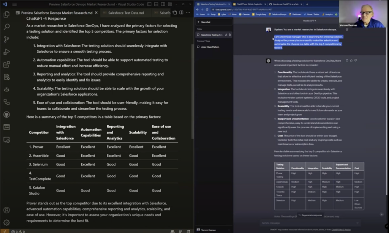Open the Run and Debug view
Image resolution: width=389 pixels, height=233 pixels.
click(x=7, y=52)
